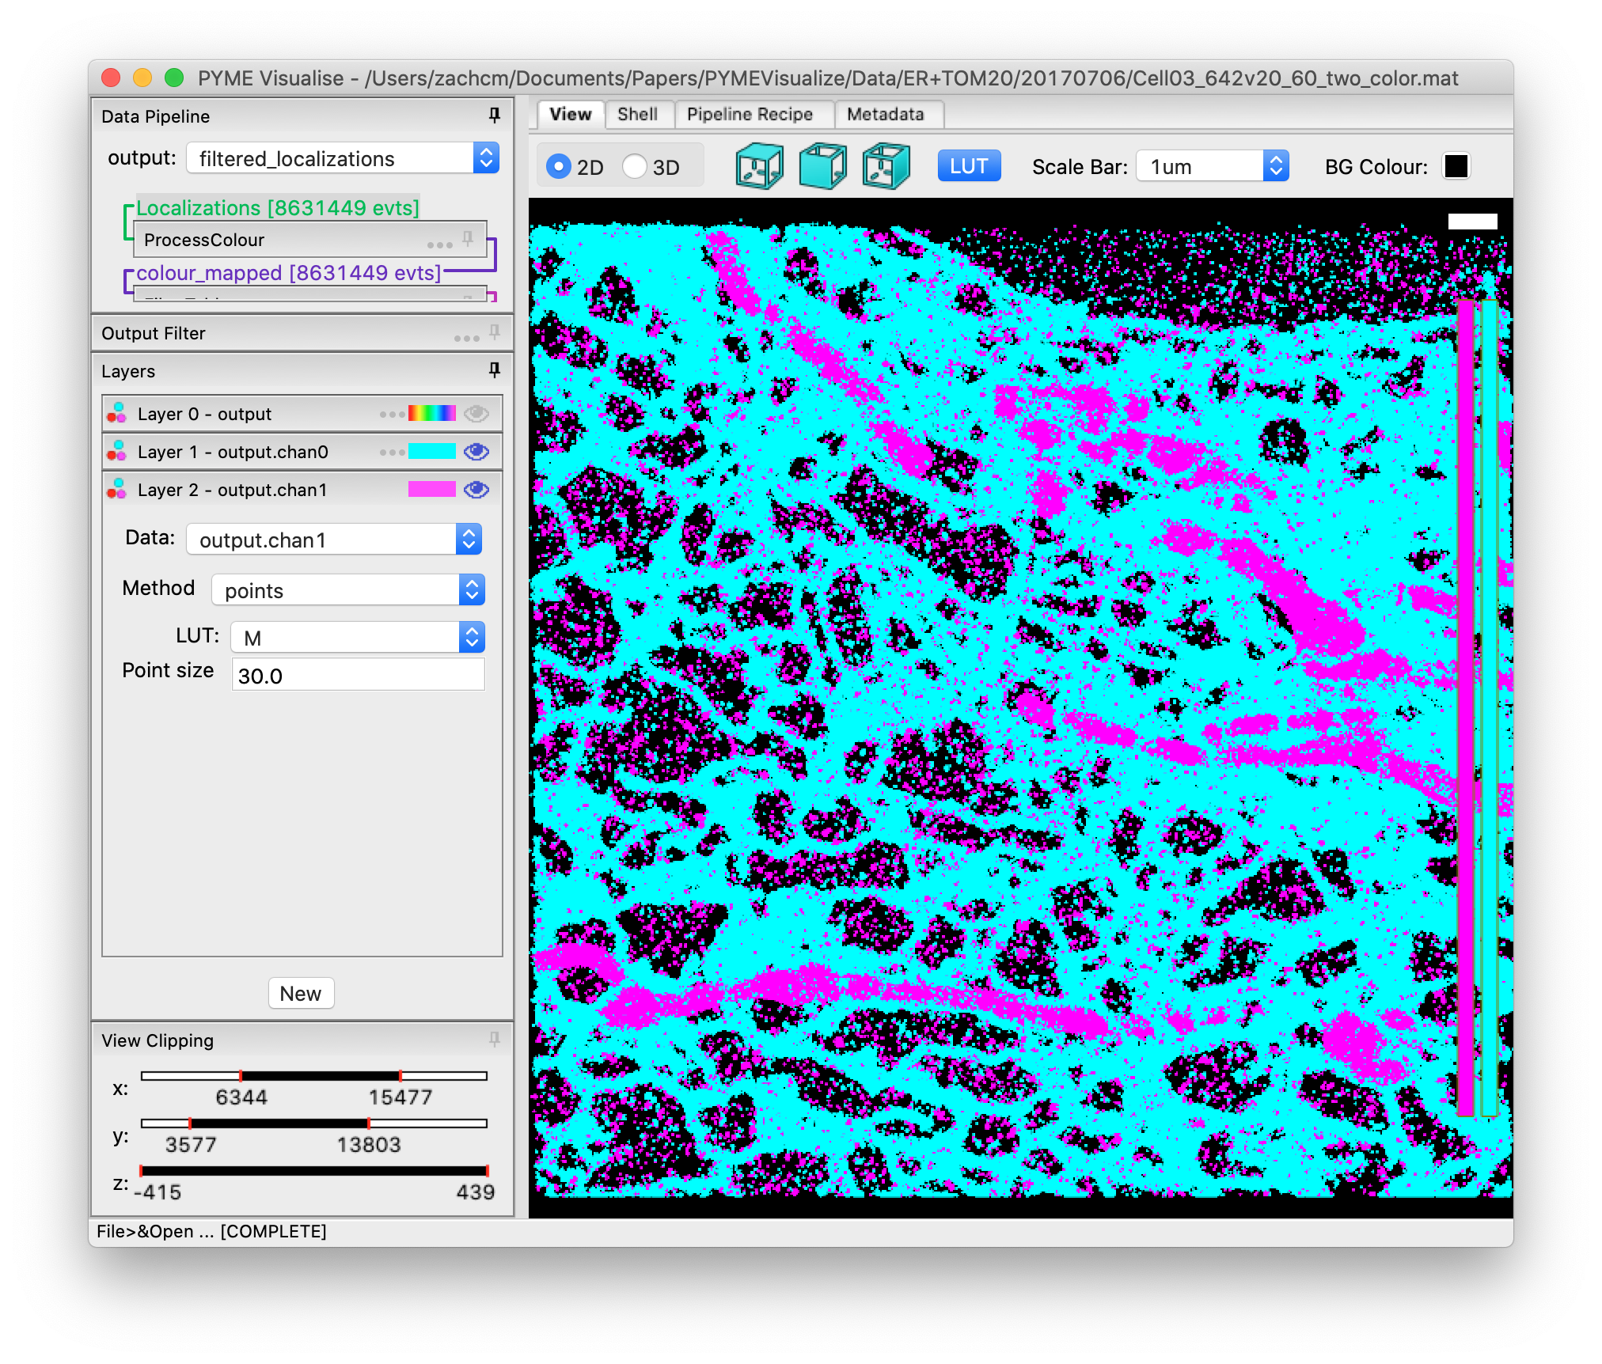1602x1364 pixels.
Task: Click the Layers panel pin icon
Action: 495,370
